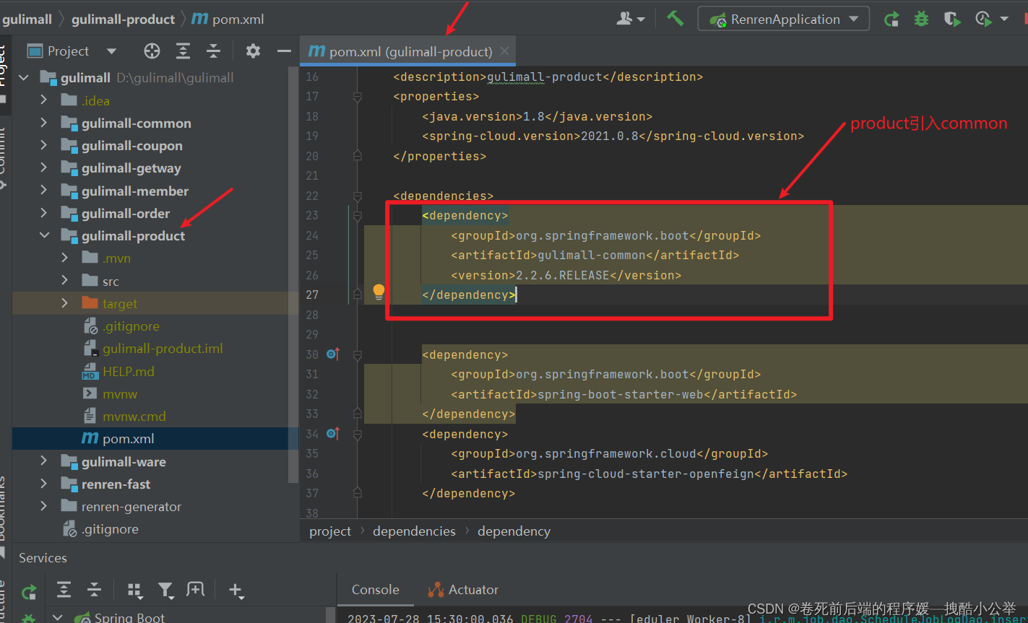Click the profiler run icon
The height and width of the screenshot is (623, 1028).
(983, 19)
